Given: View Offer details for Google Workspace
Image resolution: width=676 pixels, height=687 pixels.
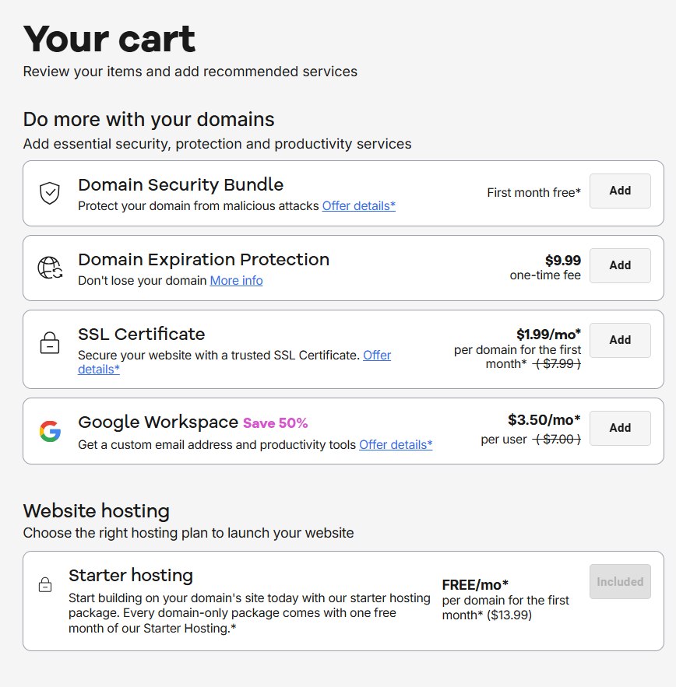Looking at the screenshot, I should click(396, 444).
